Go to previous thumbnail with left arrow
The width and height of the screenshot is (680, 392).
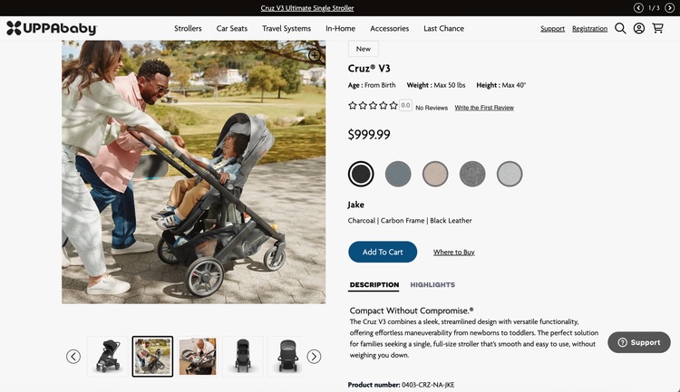tap(73, 357)
